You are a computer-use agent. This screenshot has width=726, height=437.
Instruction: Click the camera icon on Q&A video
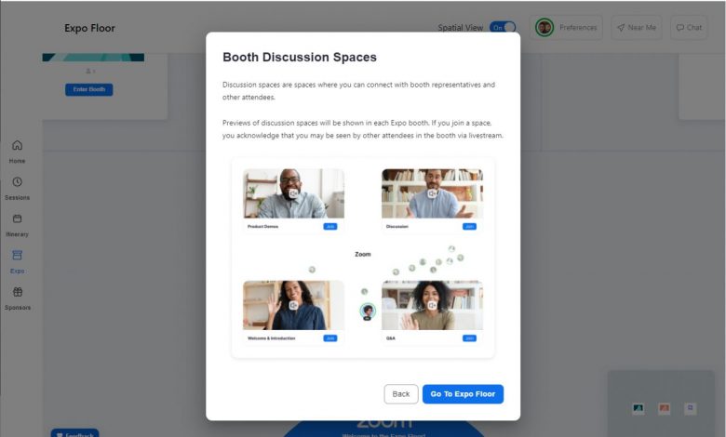click(432, 305)
